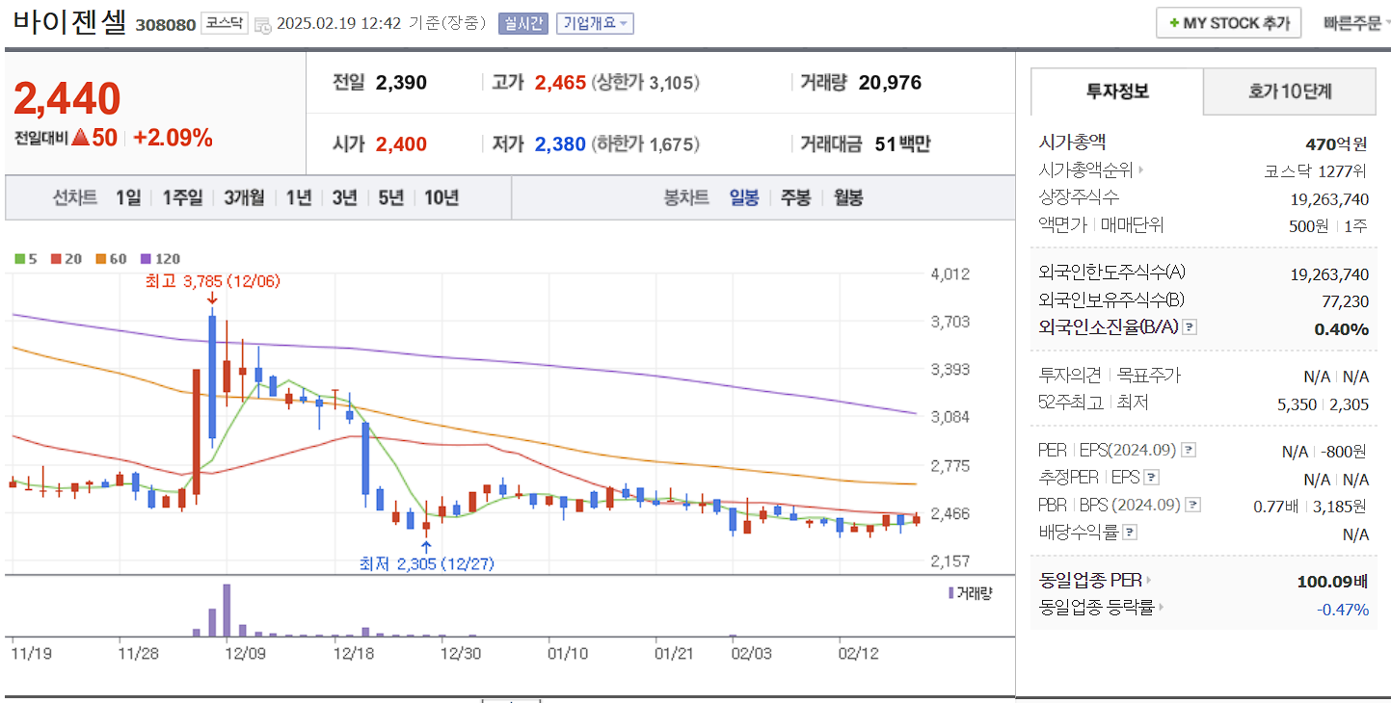
Task: Click the clock icon beside the date
Action: pyautogui.click(x=264, y=22)
